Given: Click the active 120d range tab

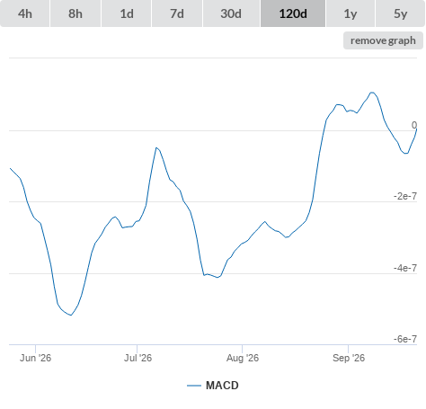Looking at the screenshot, I should click(x=293, y=13).
